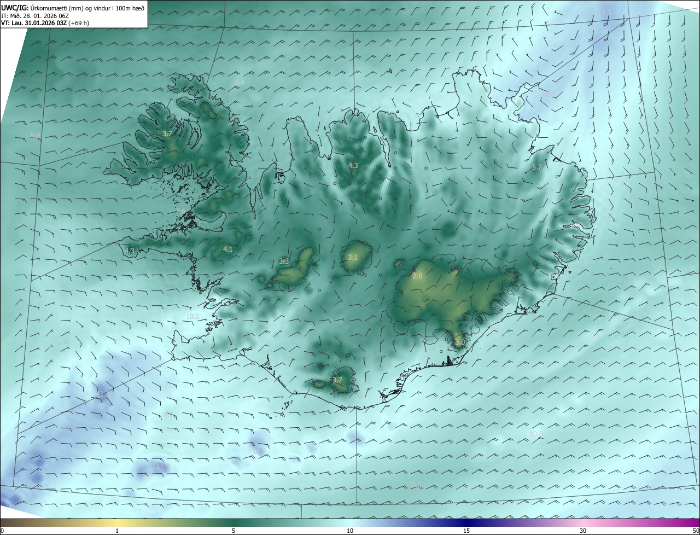This screenshot has height=535, width=700.
Task: Select the "IT: Mið. 28. 01. 2026 06Z" line
Action: pos(34,16)
